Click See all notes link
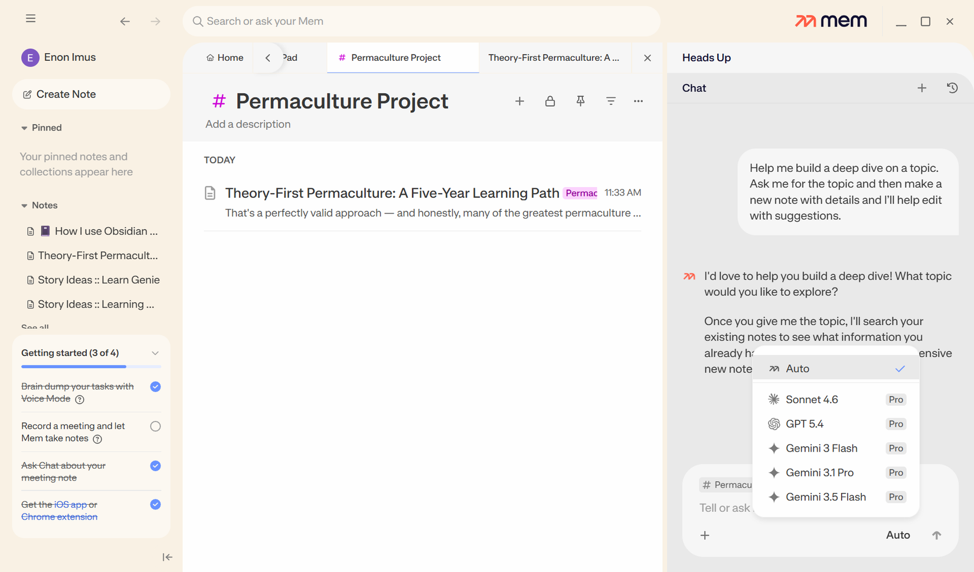The width and height of the screenshot is (974, 572). [35, 328]
